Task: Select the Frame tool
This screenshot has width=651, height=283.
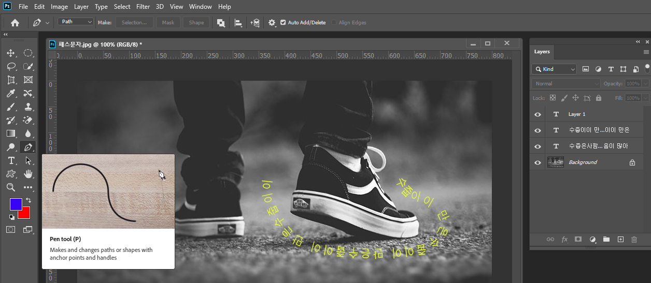Action: (28, 80)
